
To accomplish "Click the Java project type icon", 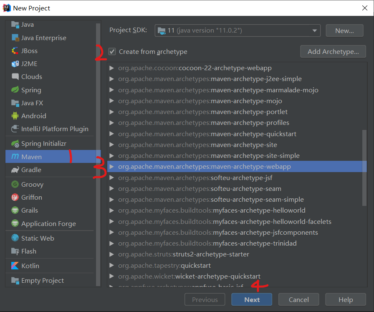I will pyautogui.click(x=15, y=25).
